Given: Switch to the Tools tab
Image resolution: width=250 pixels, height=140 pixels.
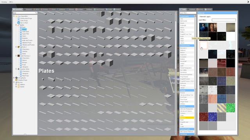Looking at the screenshot, I should 183,9.
